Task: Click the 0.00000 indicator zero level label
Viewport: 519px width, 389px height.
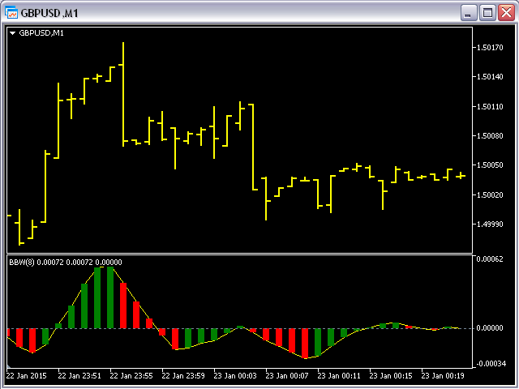Action: [491, 328]
